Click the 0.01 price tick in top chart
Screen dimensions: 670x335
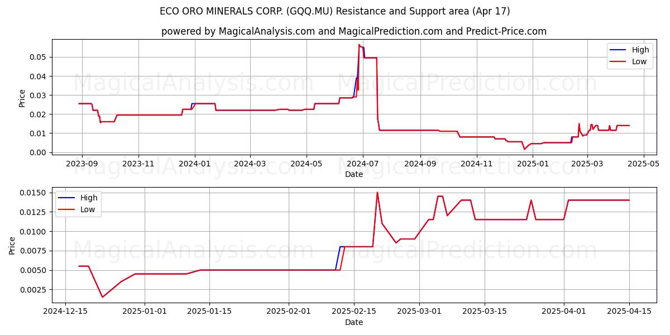click(39, 133)
